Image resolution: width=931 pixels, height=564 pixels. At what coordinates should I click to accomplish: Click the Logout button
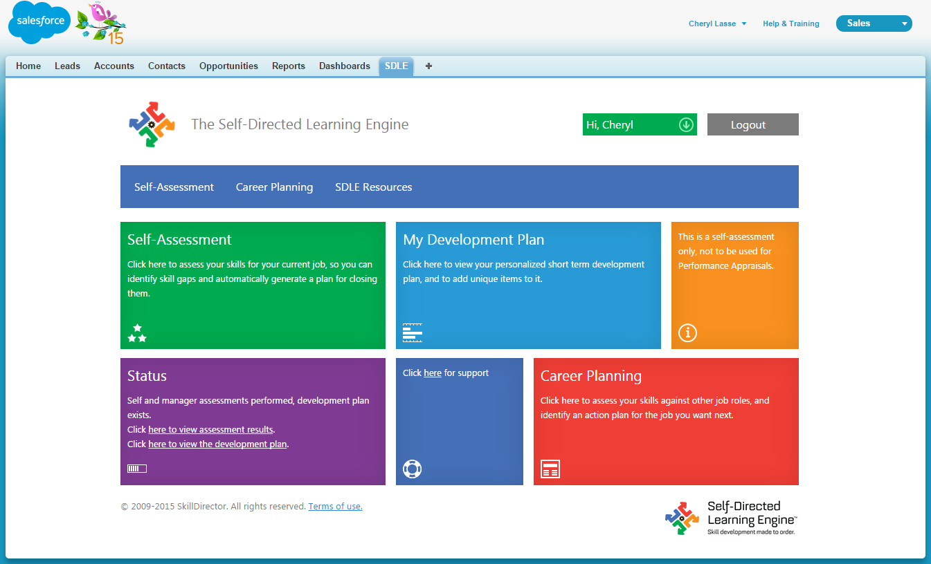(752, 124)
